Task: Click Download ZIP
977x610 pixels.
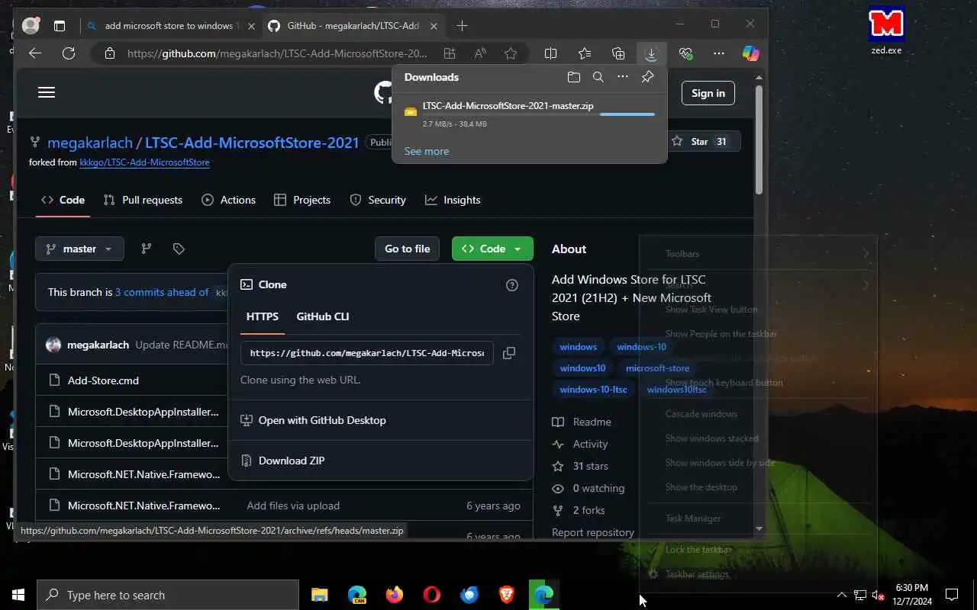Action: tap(291, 461)
